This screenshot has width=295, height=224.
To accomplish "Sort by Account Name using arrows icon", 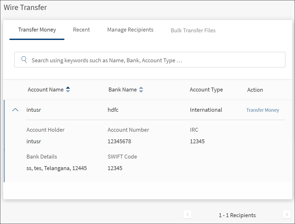I will click(x=68, y=90).
